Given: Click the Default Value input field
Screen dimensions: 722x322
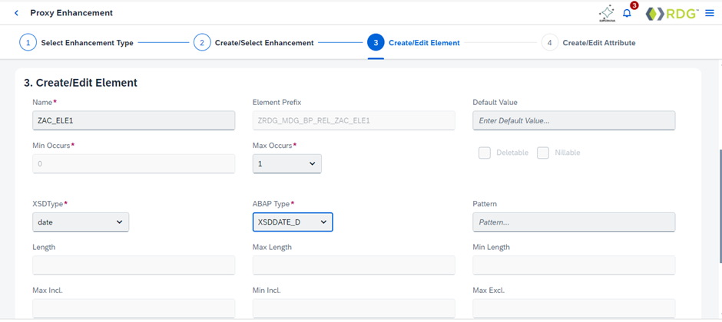Looking at the screenshot, I should point(574,120).
